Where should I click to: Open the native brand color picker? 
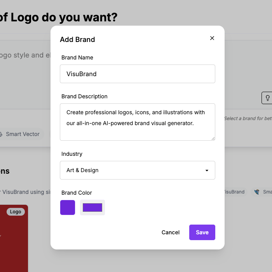[x=92, y=207]
